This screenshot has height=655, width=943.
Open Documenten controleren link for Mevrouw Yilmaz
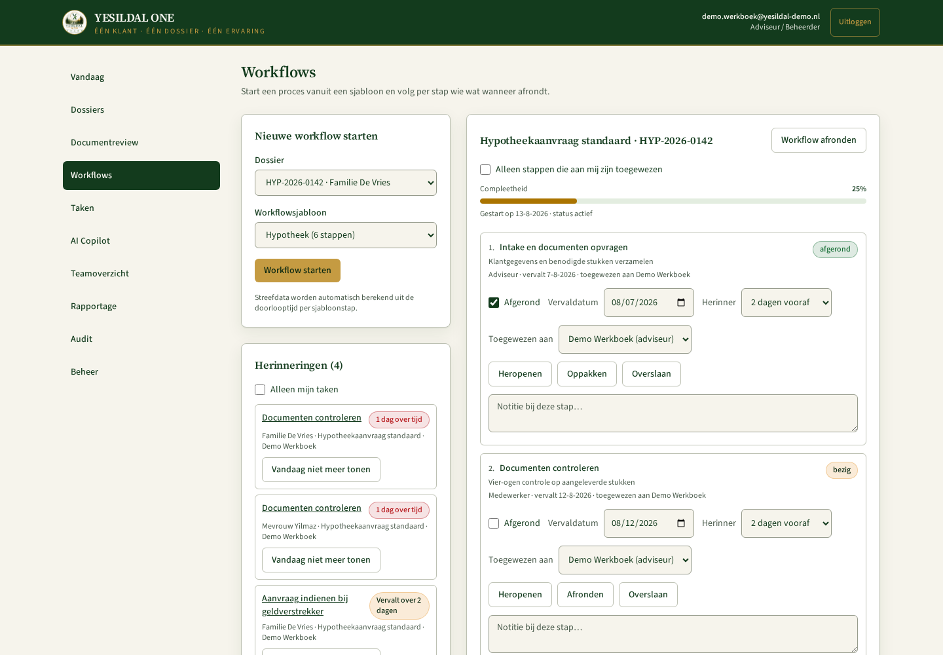(312, 508)
